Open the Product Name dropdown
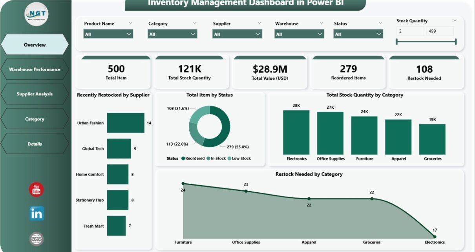 point(108,34)
